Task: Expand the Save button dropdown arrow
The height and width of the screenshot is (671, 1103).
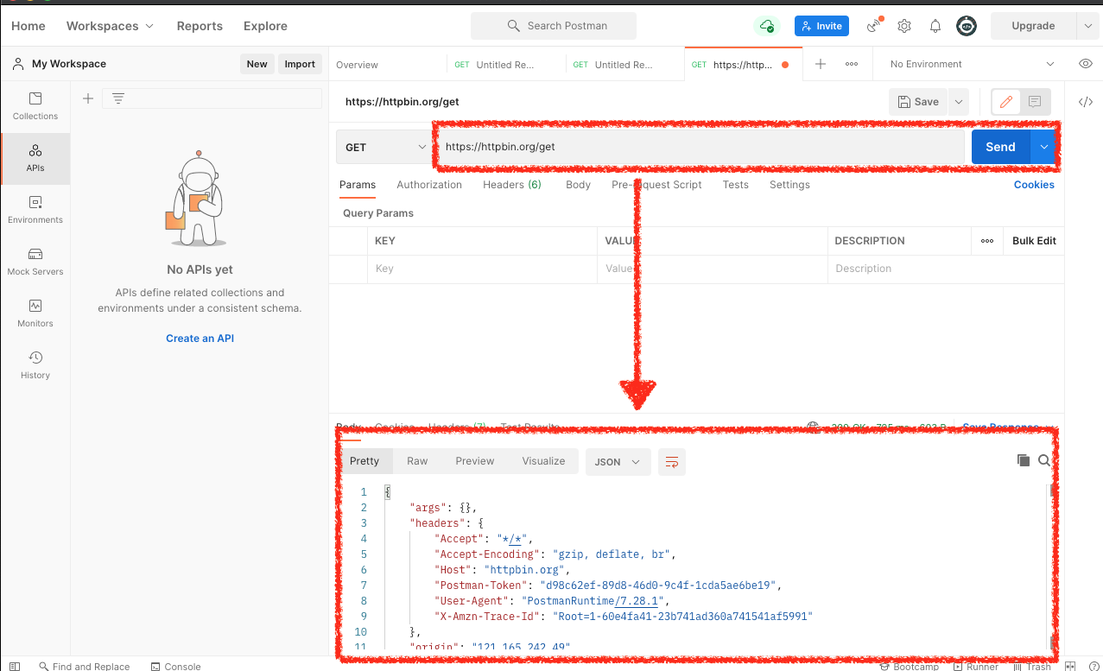Action: [x=958, y=102]
